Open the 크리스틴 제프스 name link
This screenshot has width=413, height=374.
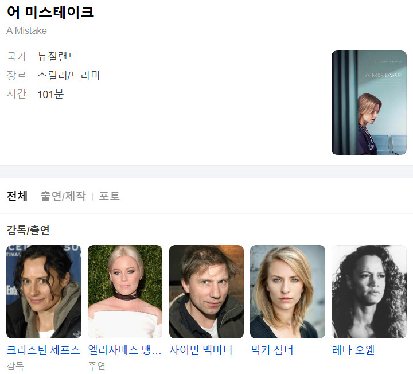[x=43, y=350]
